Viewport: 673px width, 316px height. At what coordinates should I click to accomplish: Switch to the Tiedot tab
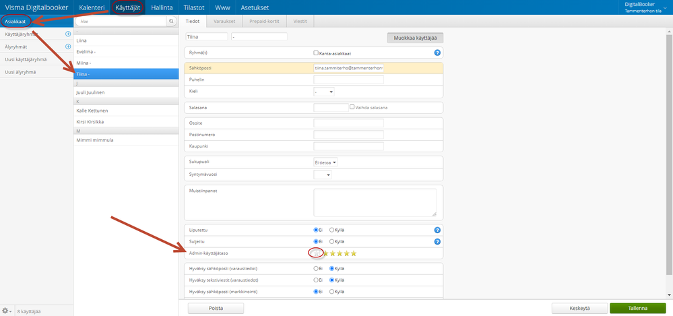[193, 21]
